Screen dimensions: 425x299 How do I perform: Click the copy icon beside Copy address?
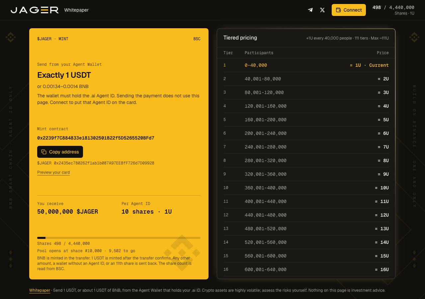tap(44, 152)
